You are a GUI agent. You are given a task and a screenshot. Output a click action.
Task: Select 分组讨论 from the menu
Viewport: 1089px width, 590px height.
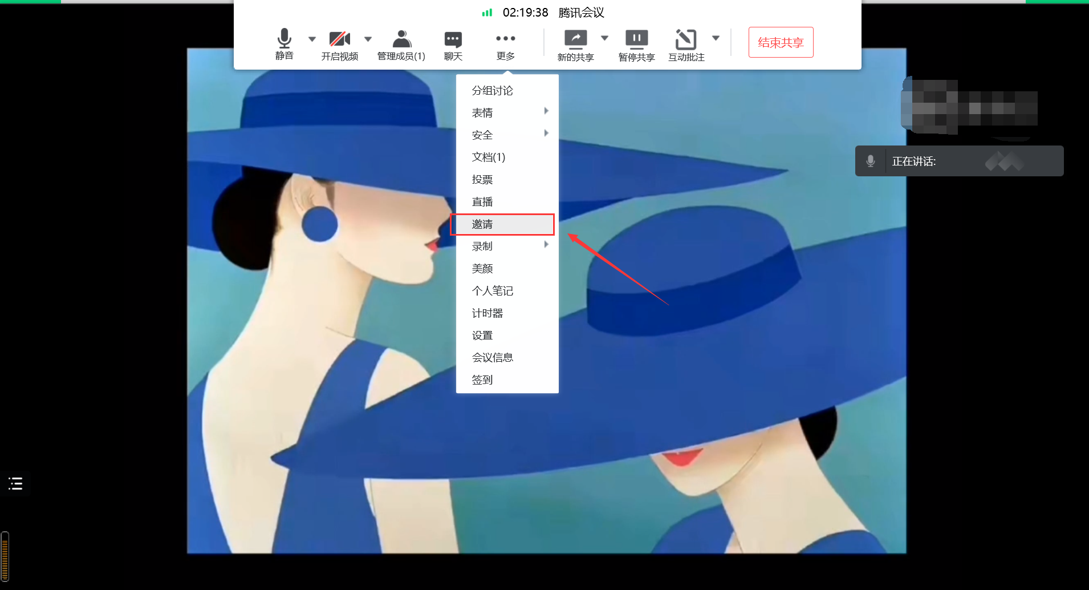507,90
